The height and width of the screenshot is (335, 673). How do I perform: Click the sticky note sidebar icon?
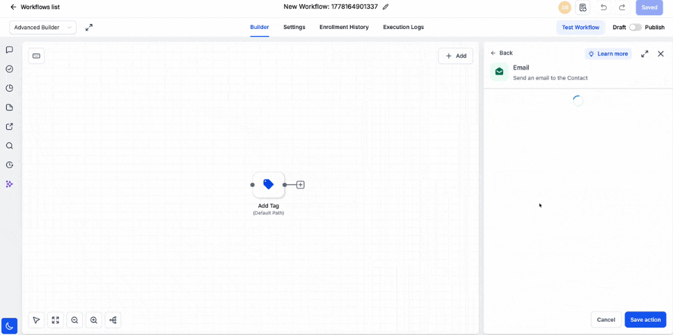pyautogui.click(x=10, y=107)
